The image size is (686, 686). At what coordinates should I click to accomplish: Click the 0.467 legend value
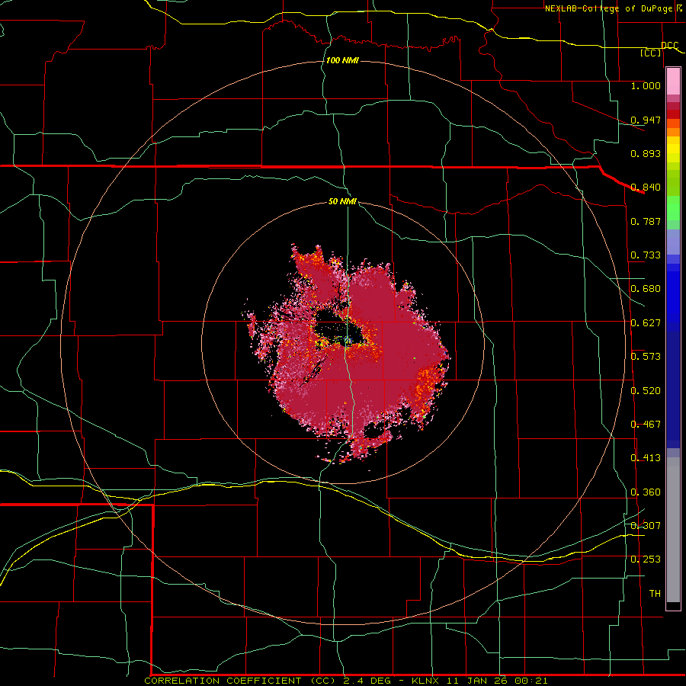pos(646,425)
